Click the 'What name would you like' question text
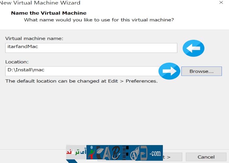Image resolution: width=229 pixels, height=163 pixels. coord(99,20)
